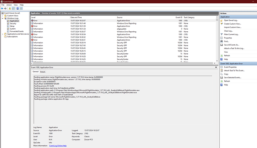Viewport: 257px width, 148px height.
Task: Switch to the Details tab
Action: (42, 72)
